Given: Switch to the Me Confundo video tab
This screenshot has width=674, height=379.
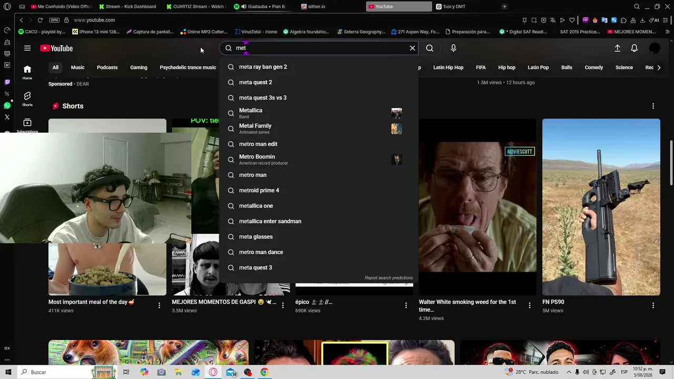Looking at the screenshot, I should pyautogui.click(x=61, y=7).
